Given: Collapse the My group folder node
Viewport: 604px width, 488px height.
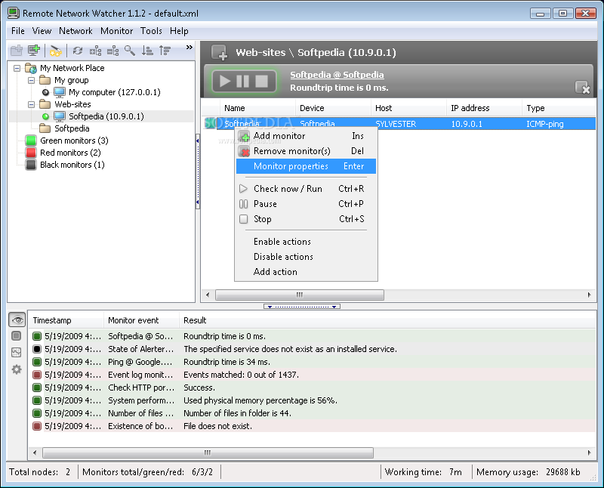Looking at the screenshot, I should (x=31, y=80).
